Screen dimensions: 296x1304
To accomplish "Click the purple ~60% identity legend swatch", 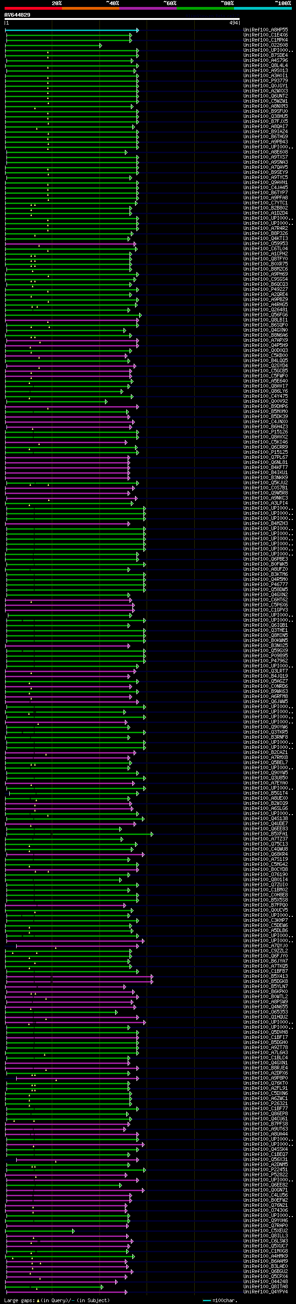I will (x=148, y=8).
